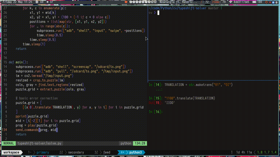Click the positions = list(map(str line
The image size is (280, 157).
[x=68, y=22]
